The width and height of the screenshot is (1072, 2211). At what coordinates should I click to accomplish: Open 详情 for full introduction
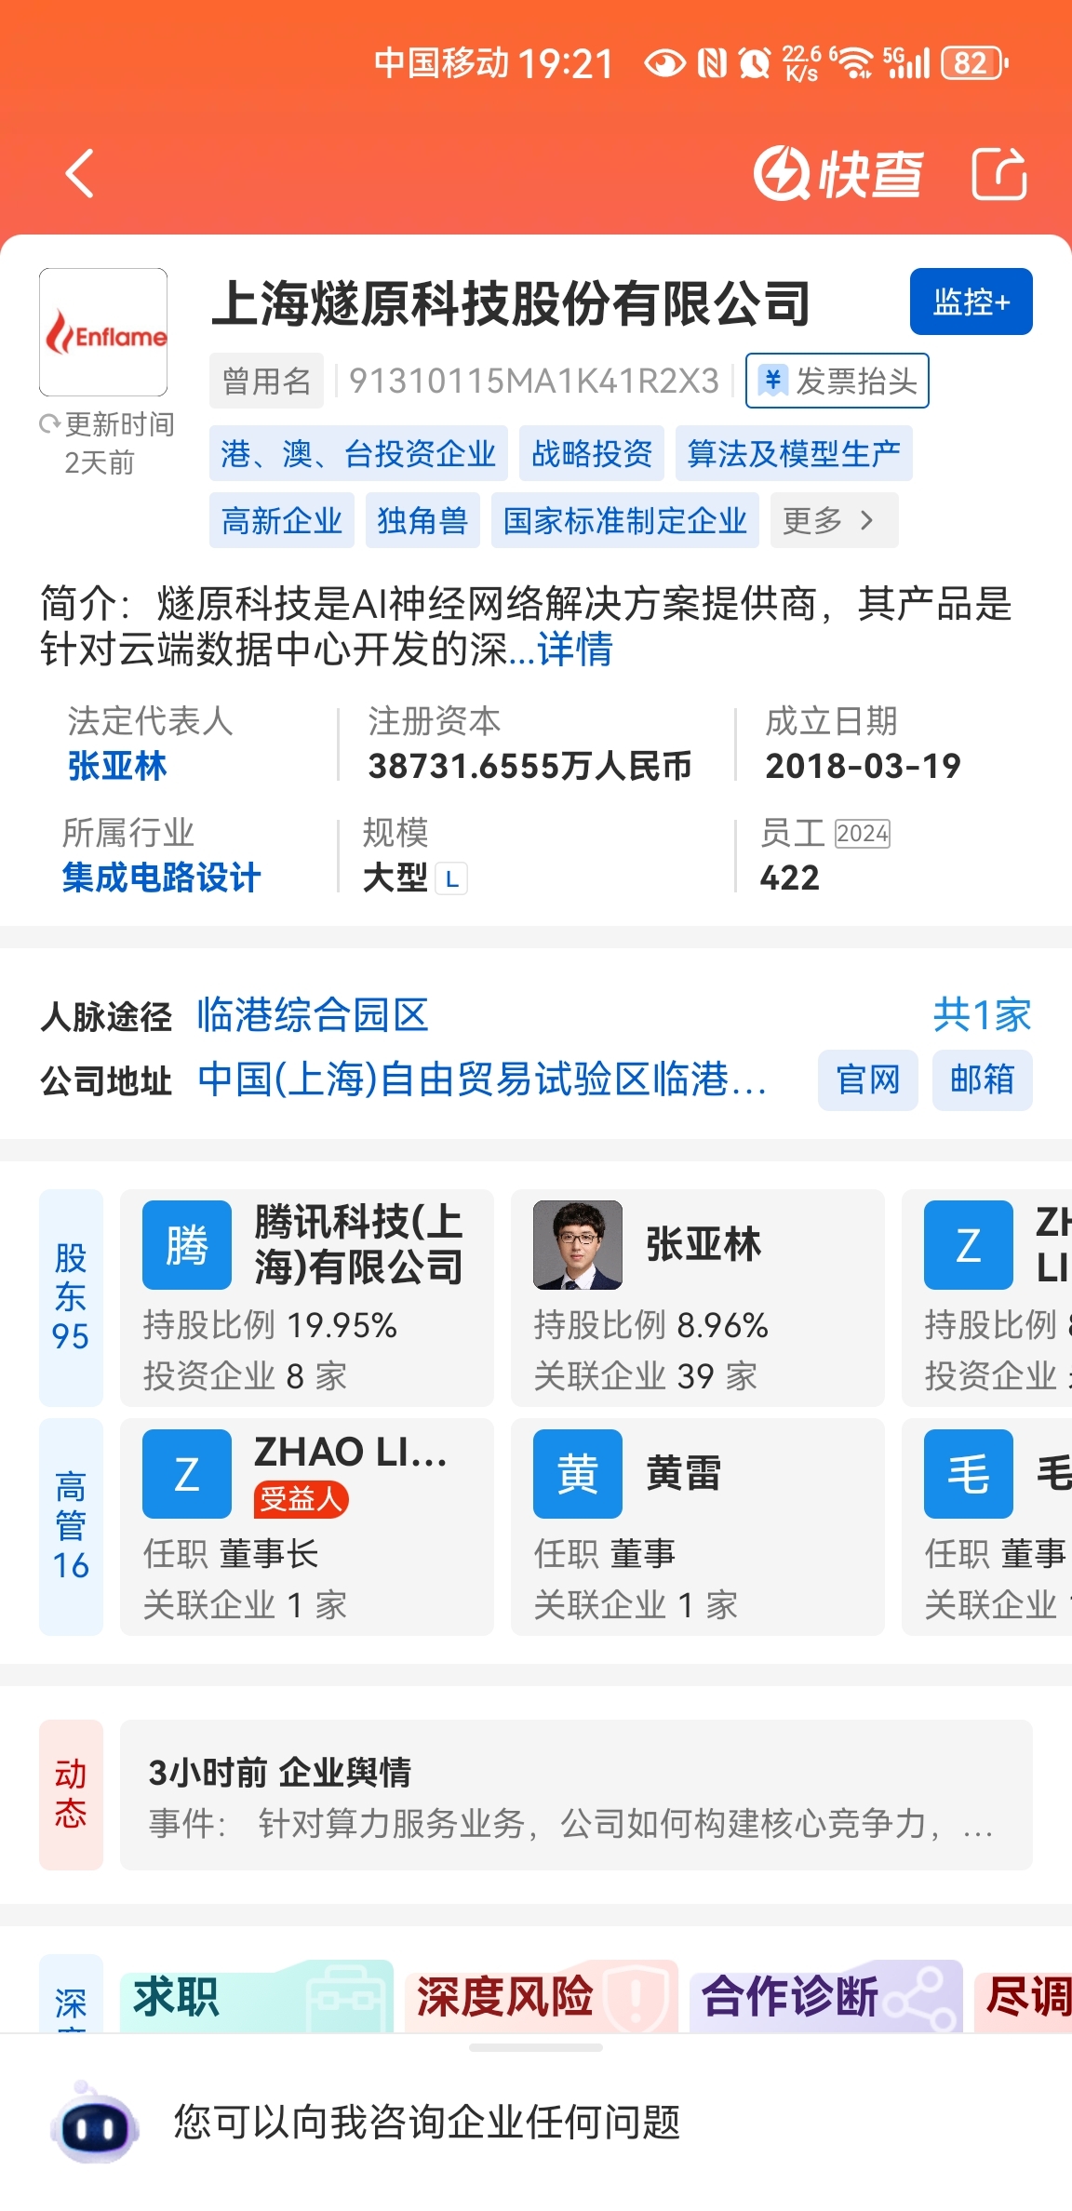click(x=575, y=649)
